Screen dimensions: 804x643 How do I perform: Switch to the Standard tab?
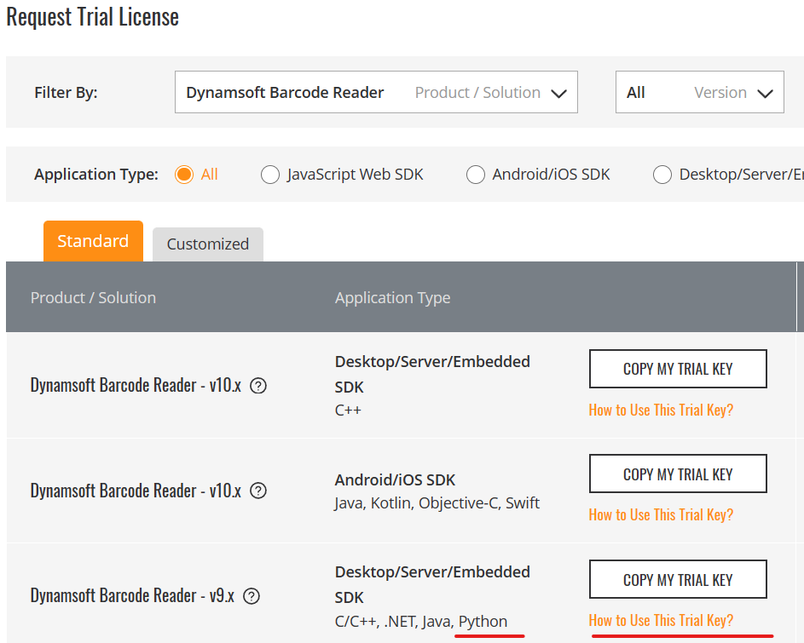point(93,241)
